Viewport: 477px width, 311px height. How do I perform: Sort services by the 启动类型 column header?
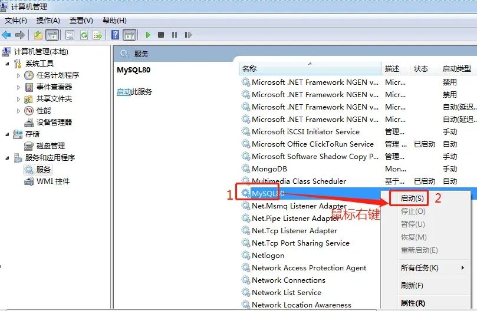pyautogui.click(x=458, y=68)
